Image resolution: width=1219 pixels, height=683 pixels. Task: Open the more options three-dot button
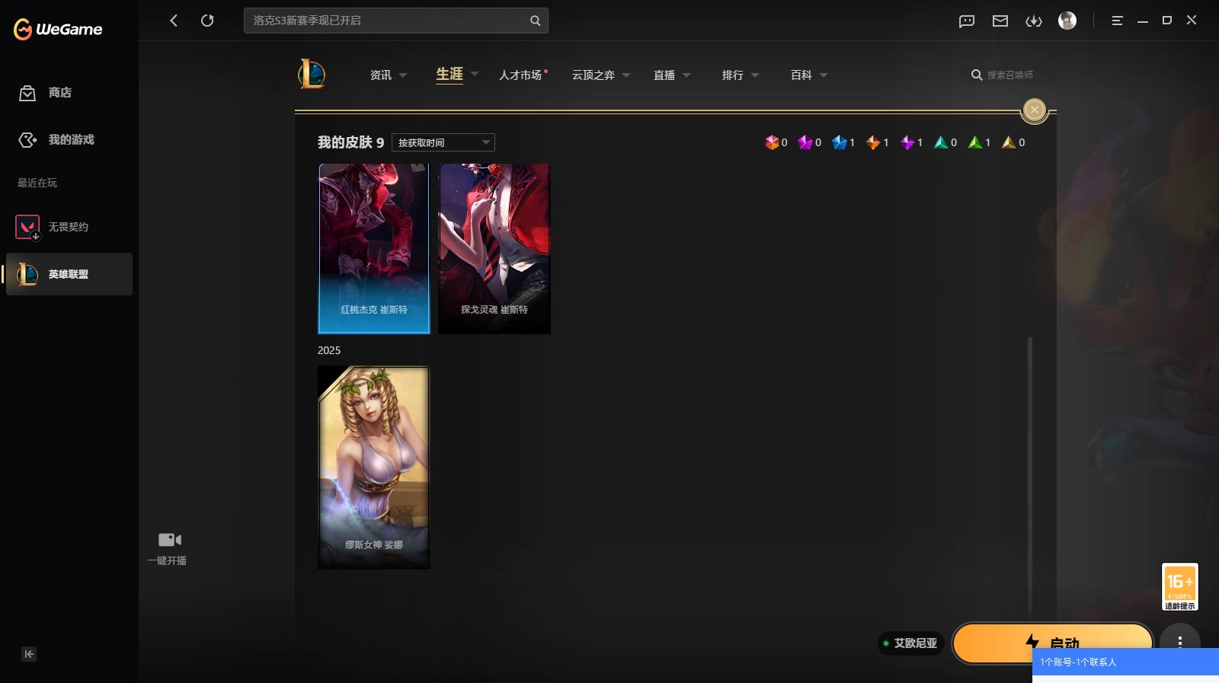click(1180, 641)
